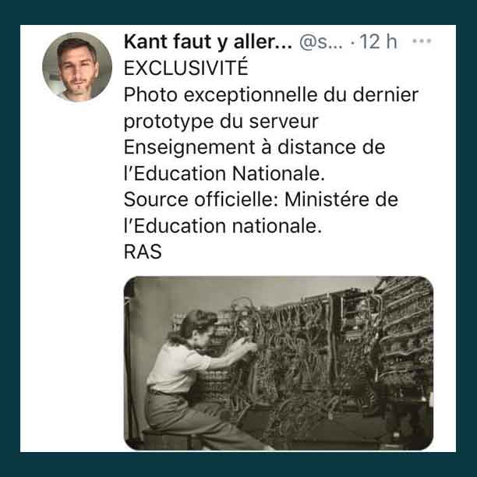Click the line "Source officielle: Ministére de"

click(x=261, y=200)
